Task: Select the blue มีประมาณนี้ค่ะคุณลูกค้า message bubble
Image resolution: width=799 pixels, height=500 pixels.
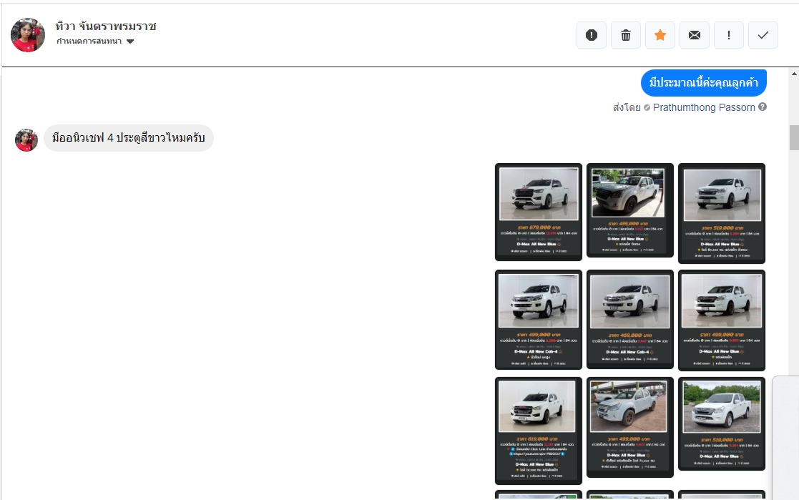Action: tap(704, 82)
